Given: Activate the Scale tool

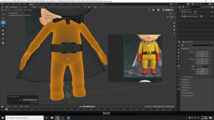Looking at the screenshot, I should tap(3, 30).
